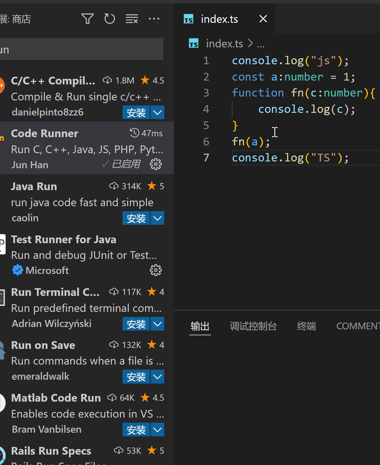The height and width of the screenshot is (465, 380).
Task: Expand install dropdown for Run Terminal Command
Action: (x=157, y=324)
